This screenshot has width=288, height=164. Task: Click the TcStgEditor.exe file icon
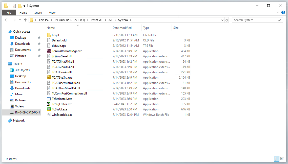pos(49,104)
